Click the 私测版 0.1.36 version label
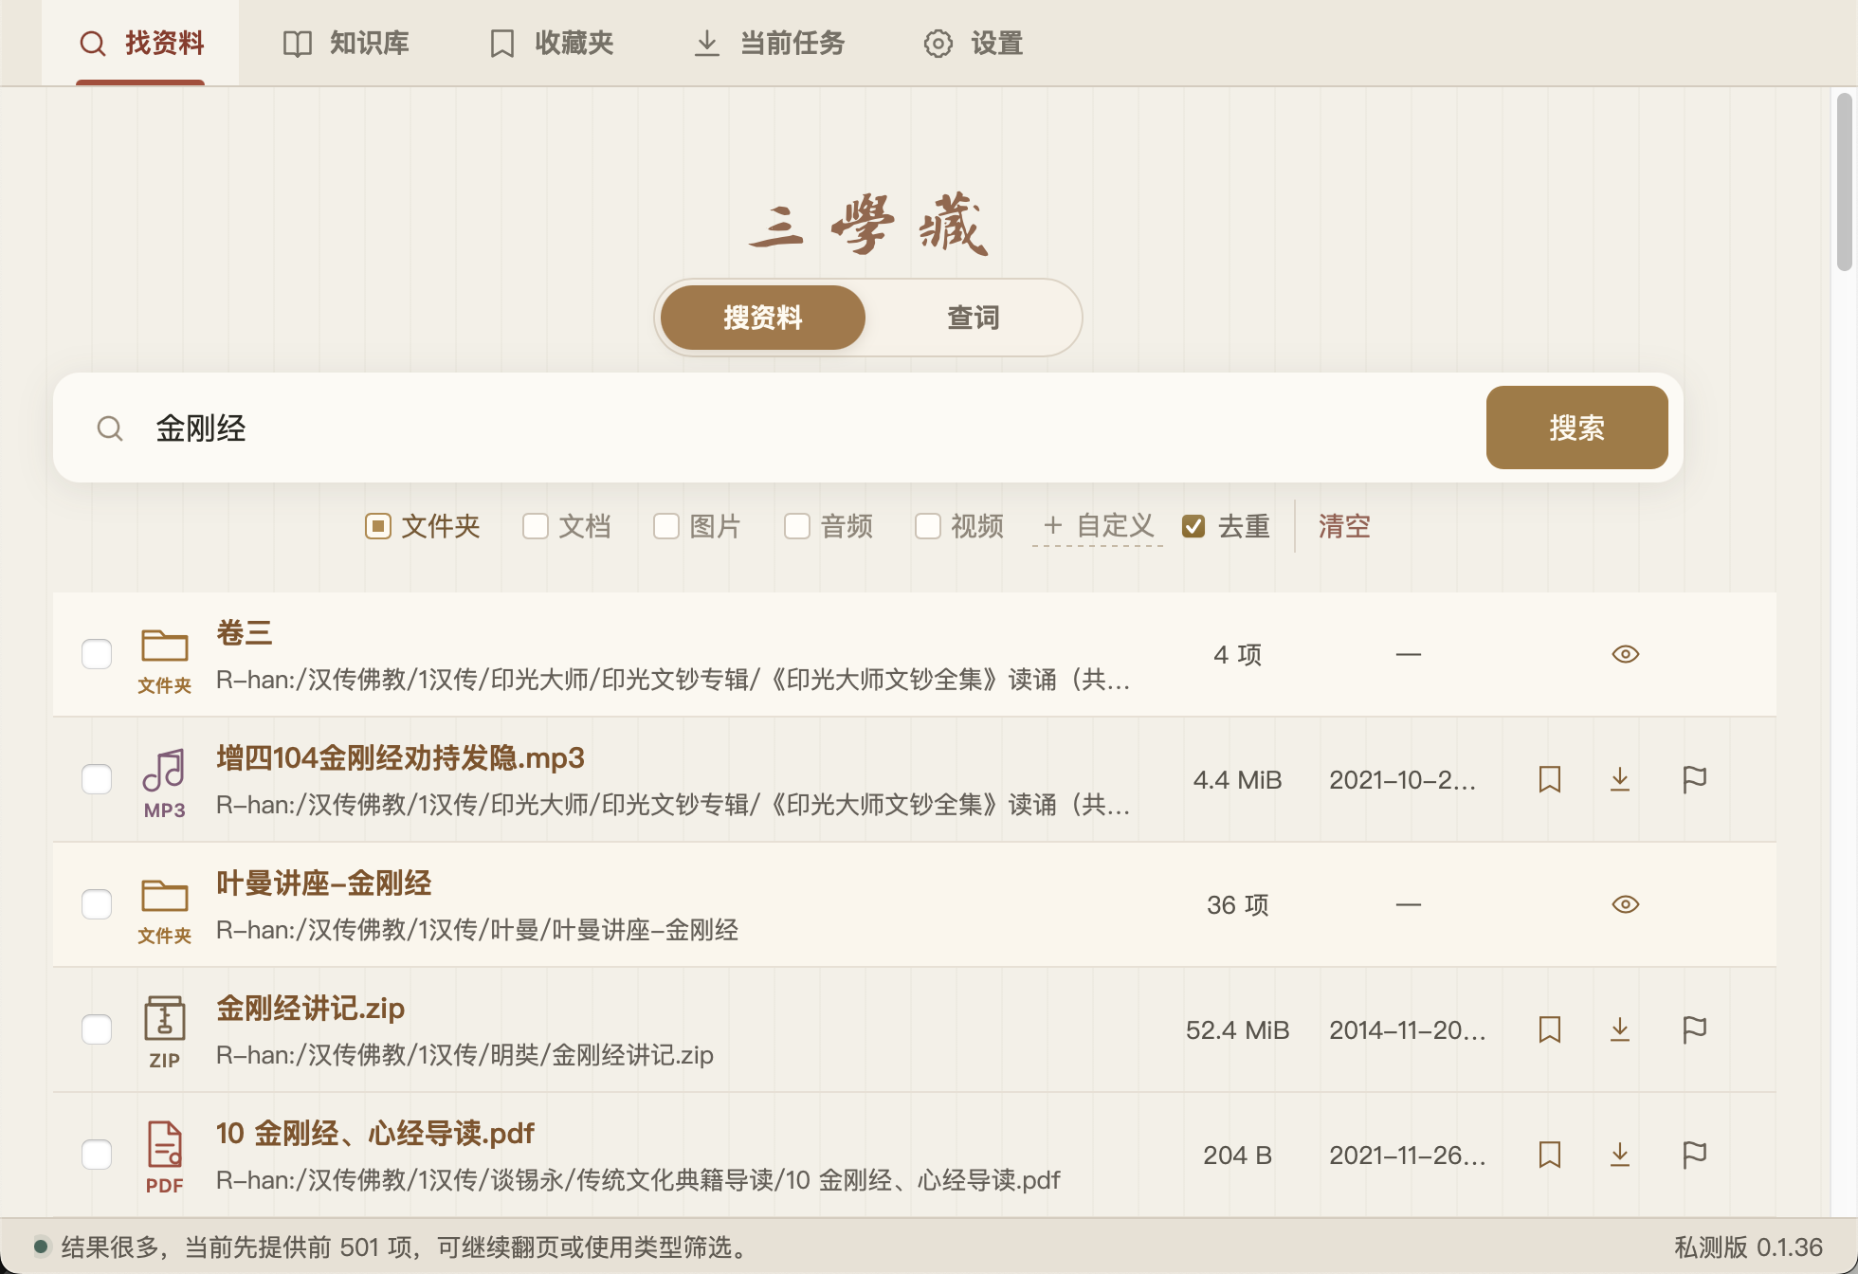 [1748, 1247]
